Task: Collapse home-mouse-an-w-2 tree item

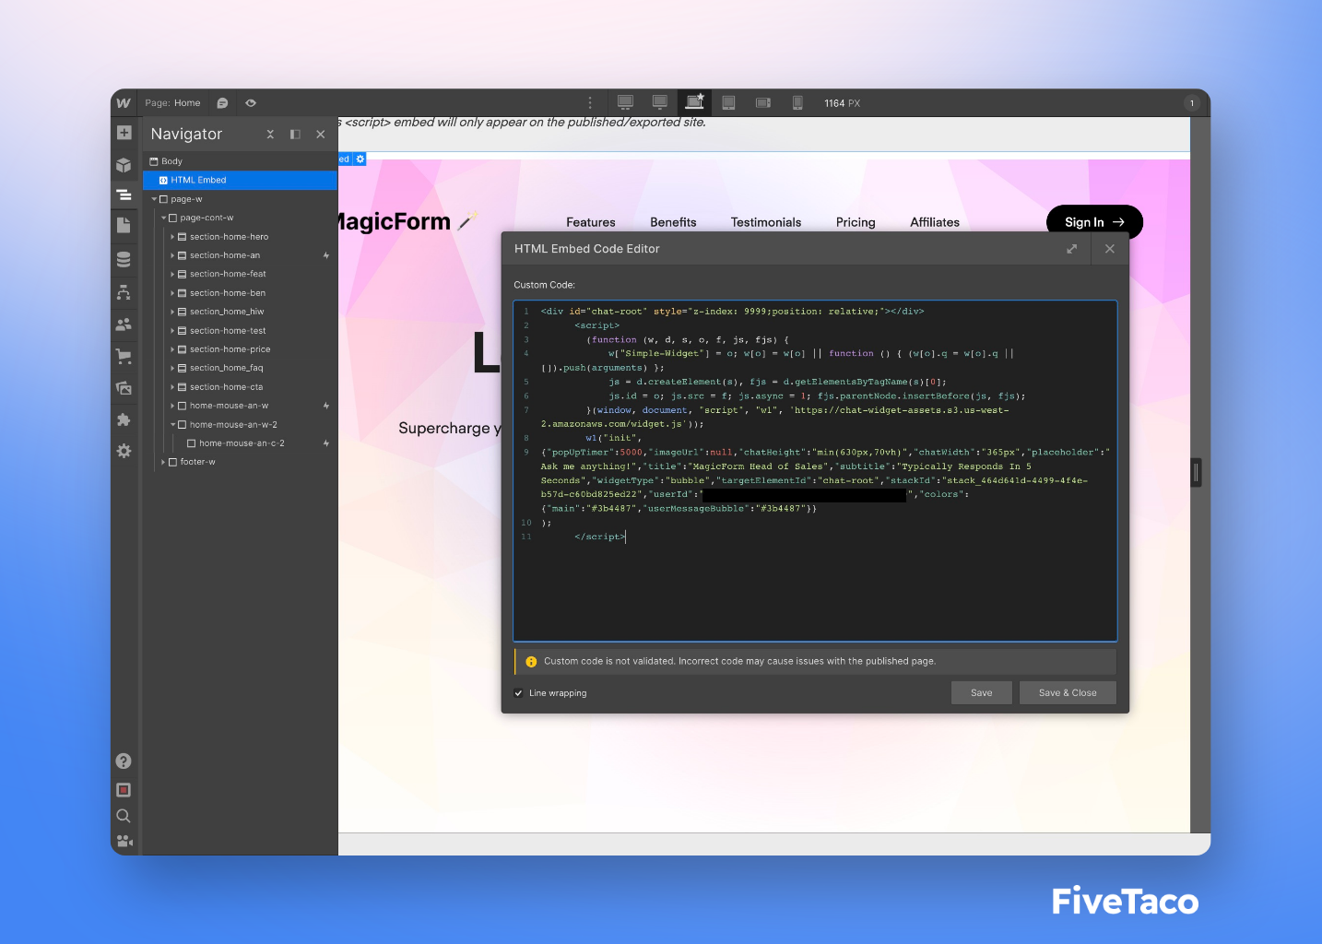Action: (172, 425)
